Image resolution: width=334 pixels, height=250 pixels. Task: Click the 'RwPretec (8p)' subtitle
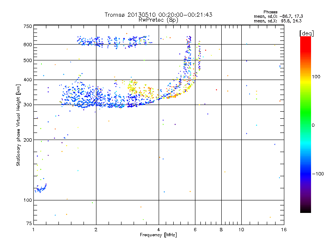(x=158, y=20)
